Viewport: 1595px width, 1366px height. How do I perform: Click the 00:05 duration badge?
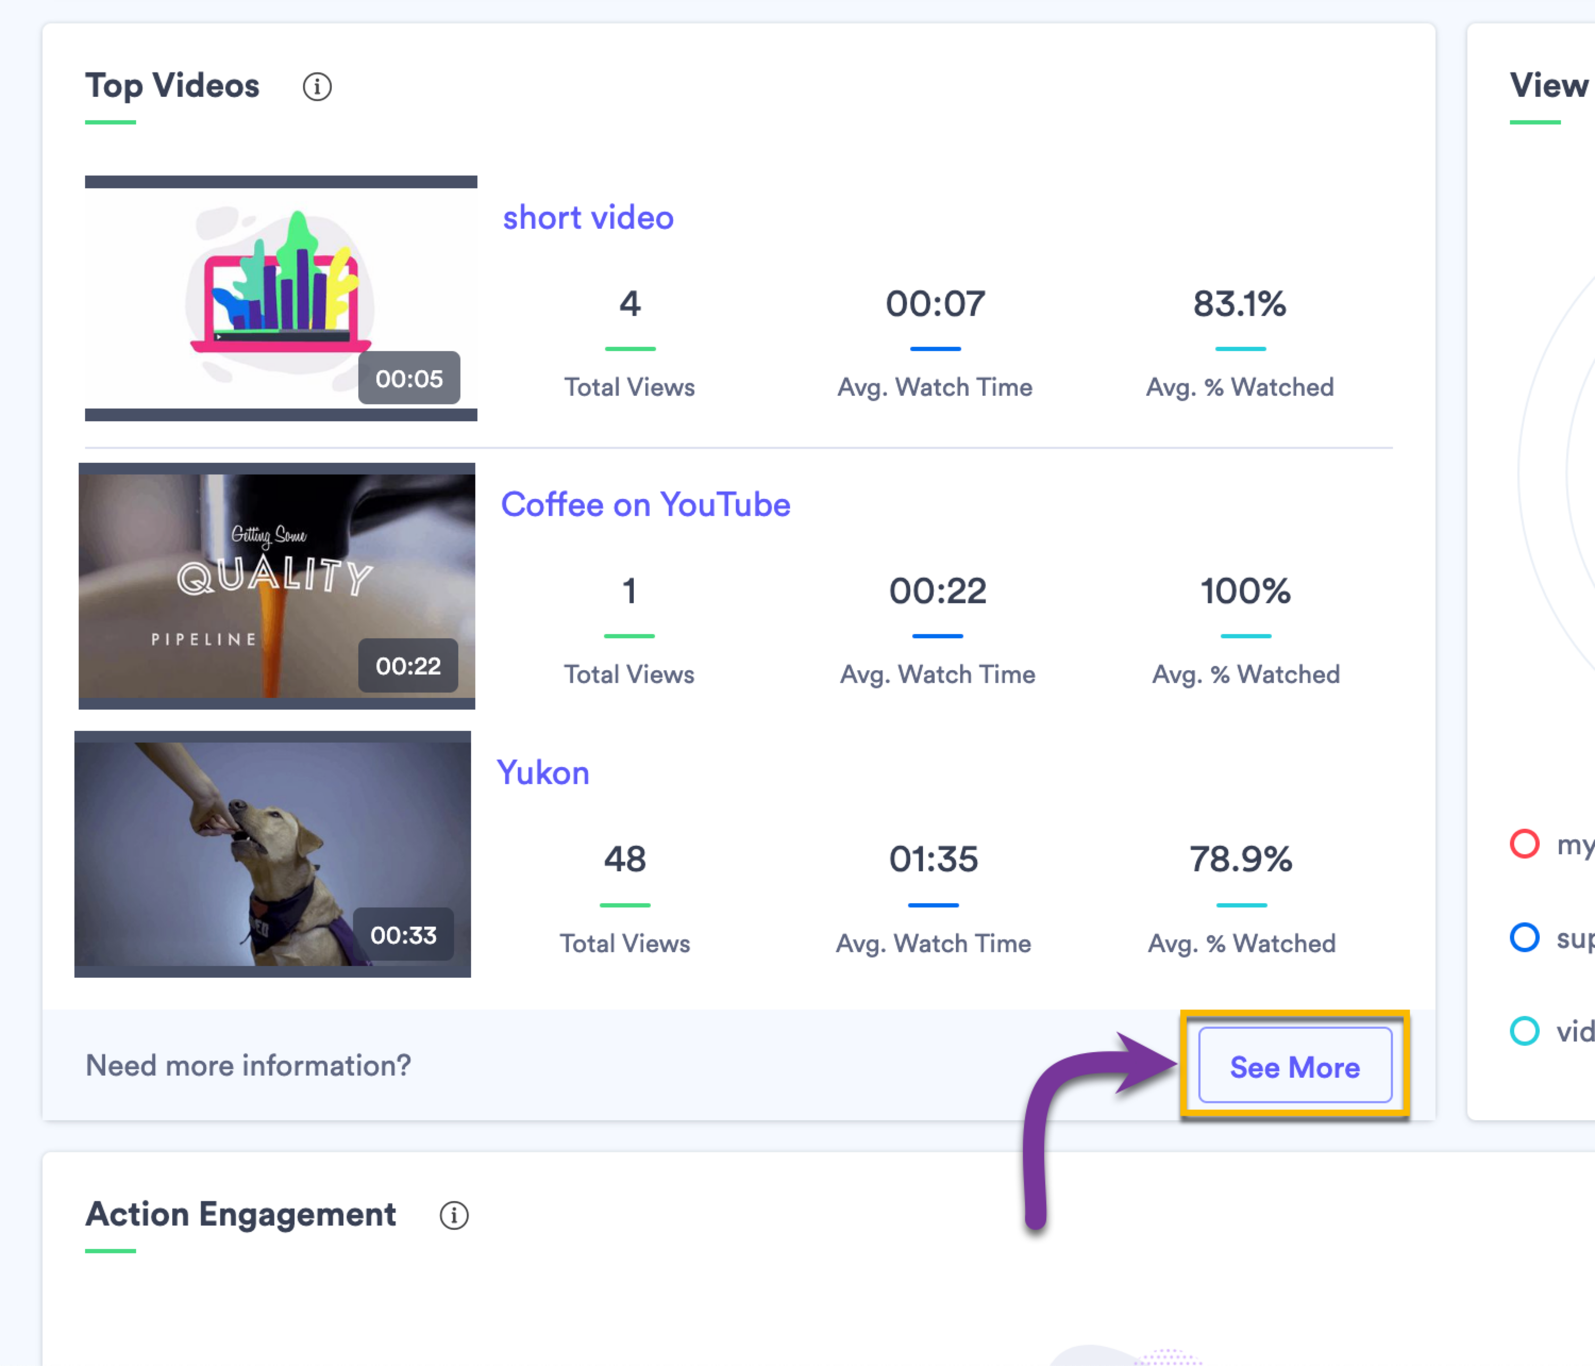(409, 378)
